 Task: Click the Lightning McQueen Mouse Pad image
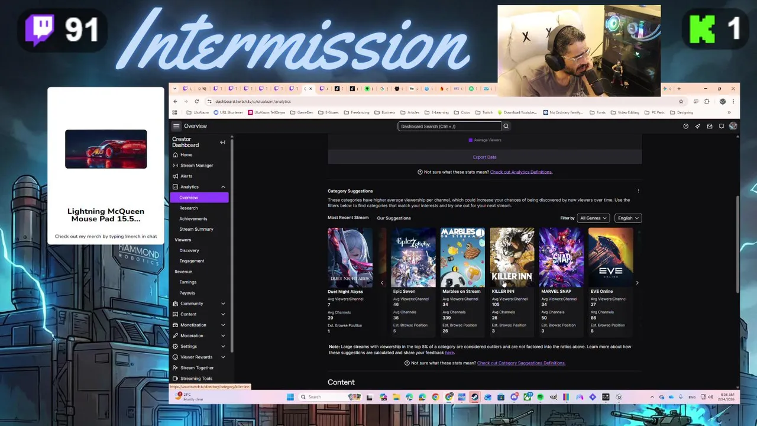point(106,149)
